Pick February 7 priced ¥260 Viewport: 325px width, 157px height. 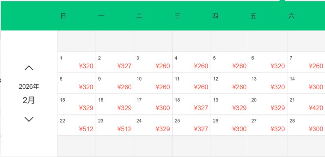coord(306,62)
